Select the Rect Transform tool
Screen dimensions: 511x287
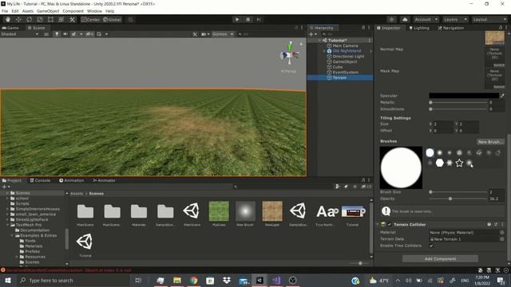coord(50,19)
